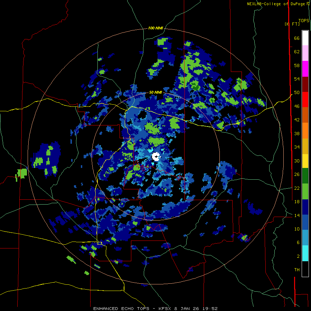Screen dimensions: 311x311
Task: Click the 58 legend value
Action: click(x=297, y=65)
